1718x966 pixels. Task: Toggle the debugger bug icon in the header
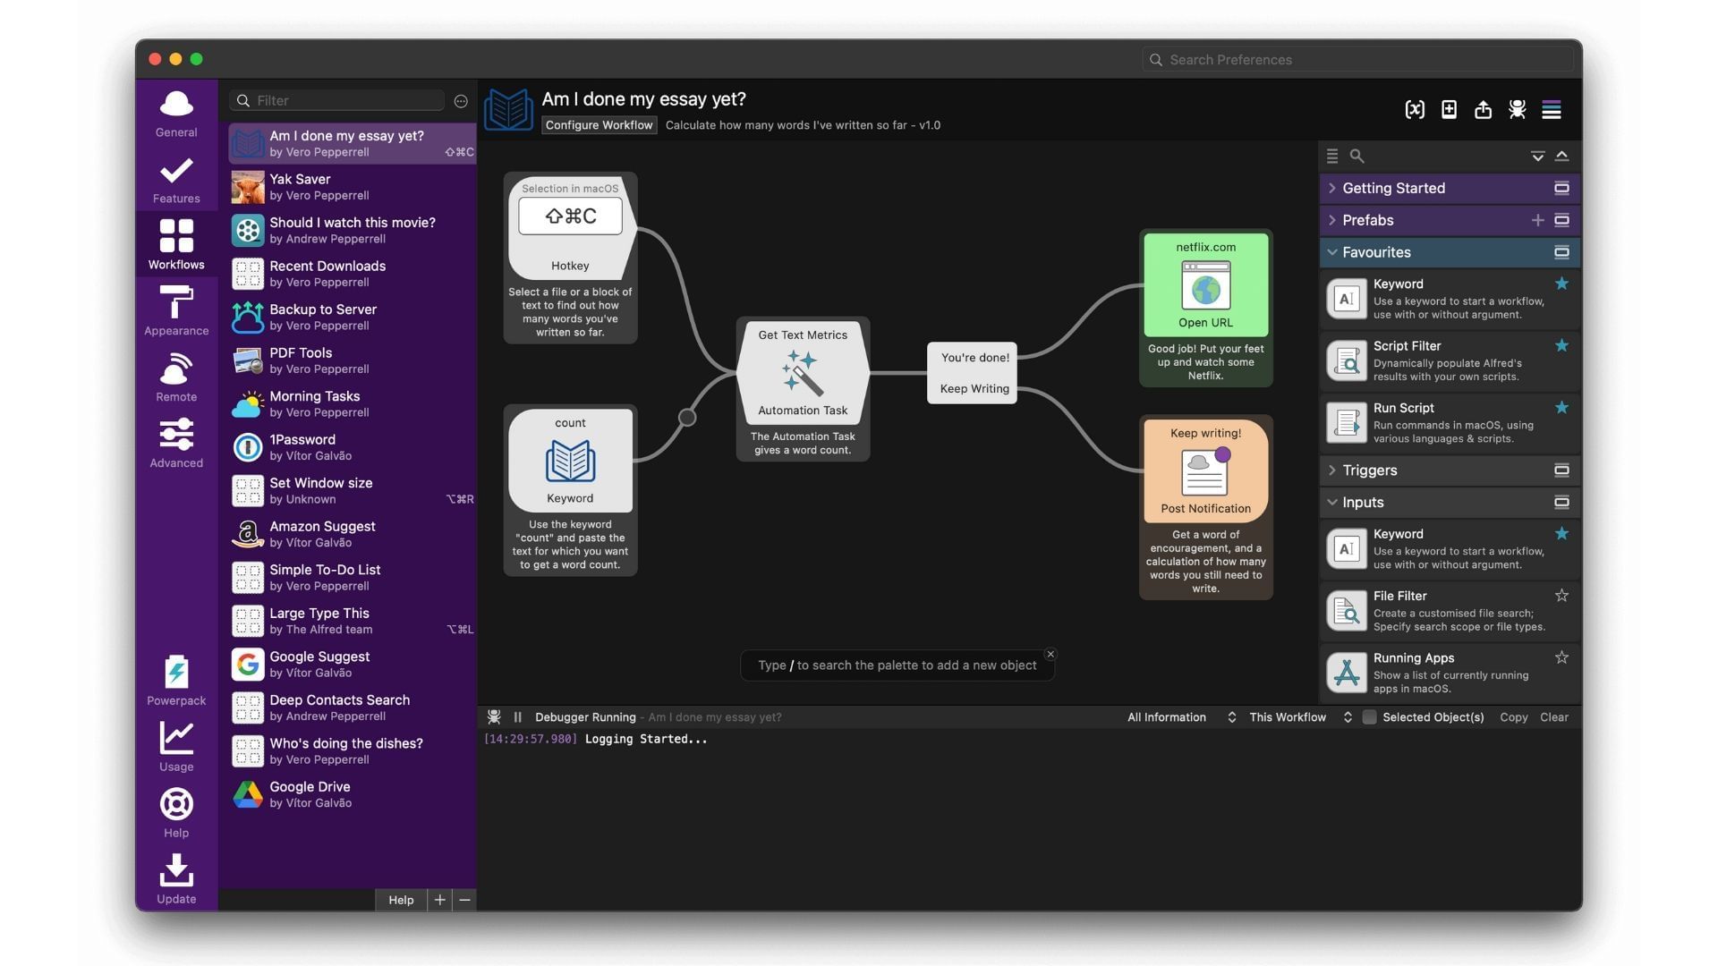click(1517, 109)
